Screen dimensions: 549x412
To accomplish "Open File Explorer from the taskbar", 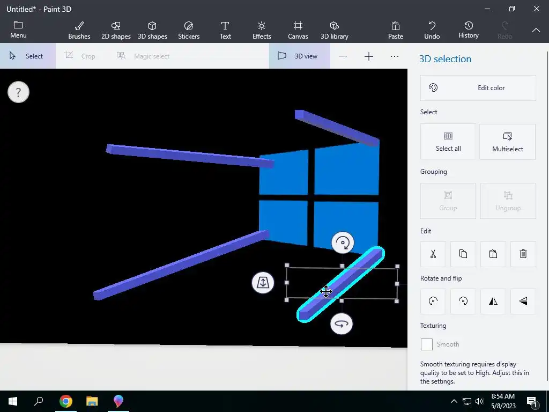I will [x=92, y=401].
